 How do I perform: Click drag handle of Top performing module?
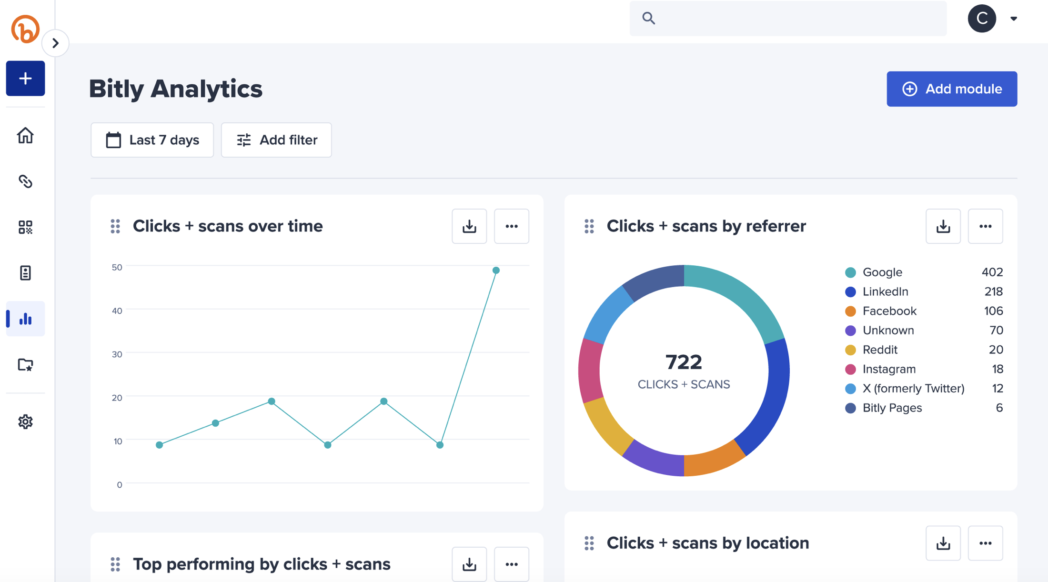pyautogui.click(x=115, y=564)
